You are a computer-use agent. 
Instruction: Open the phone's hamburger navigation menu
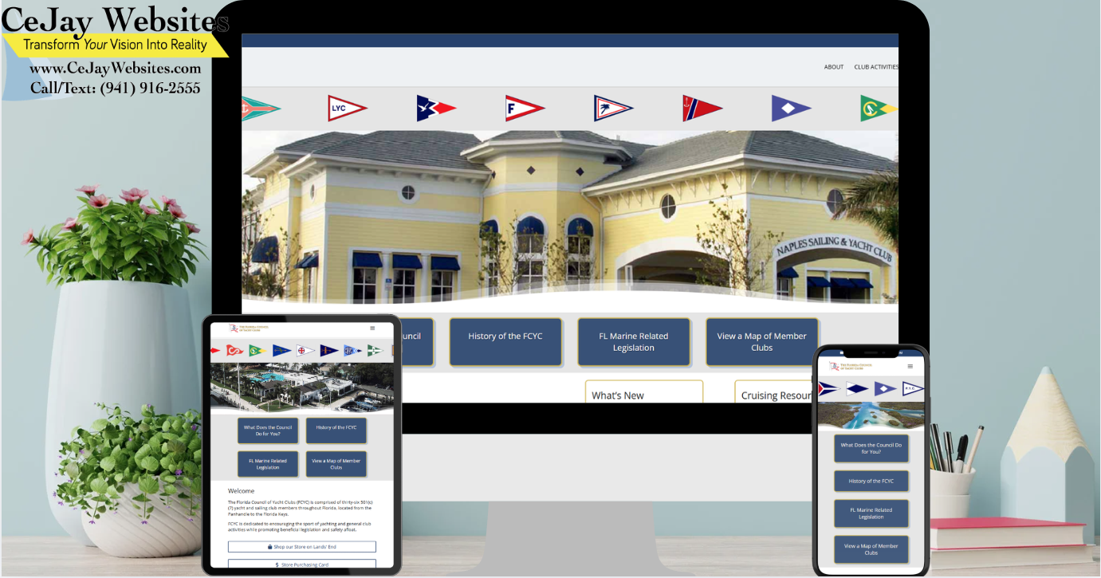coord(910,366)
